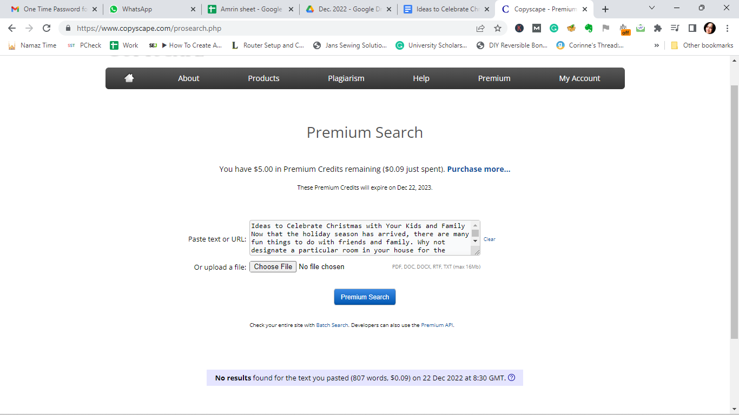
Task: Open the Products menu item
Action: 263,78
